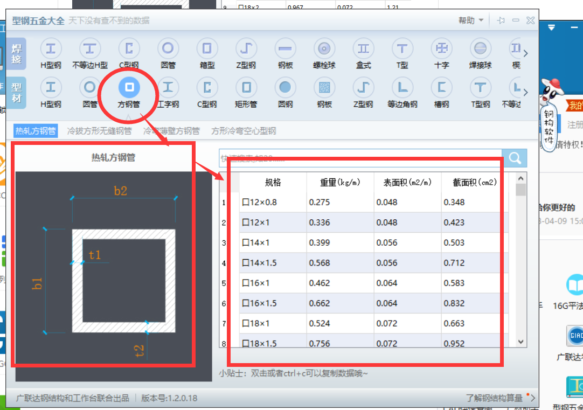Close the 型钢五金大全 window

click(x=531, y=20)
